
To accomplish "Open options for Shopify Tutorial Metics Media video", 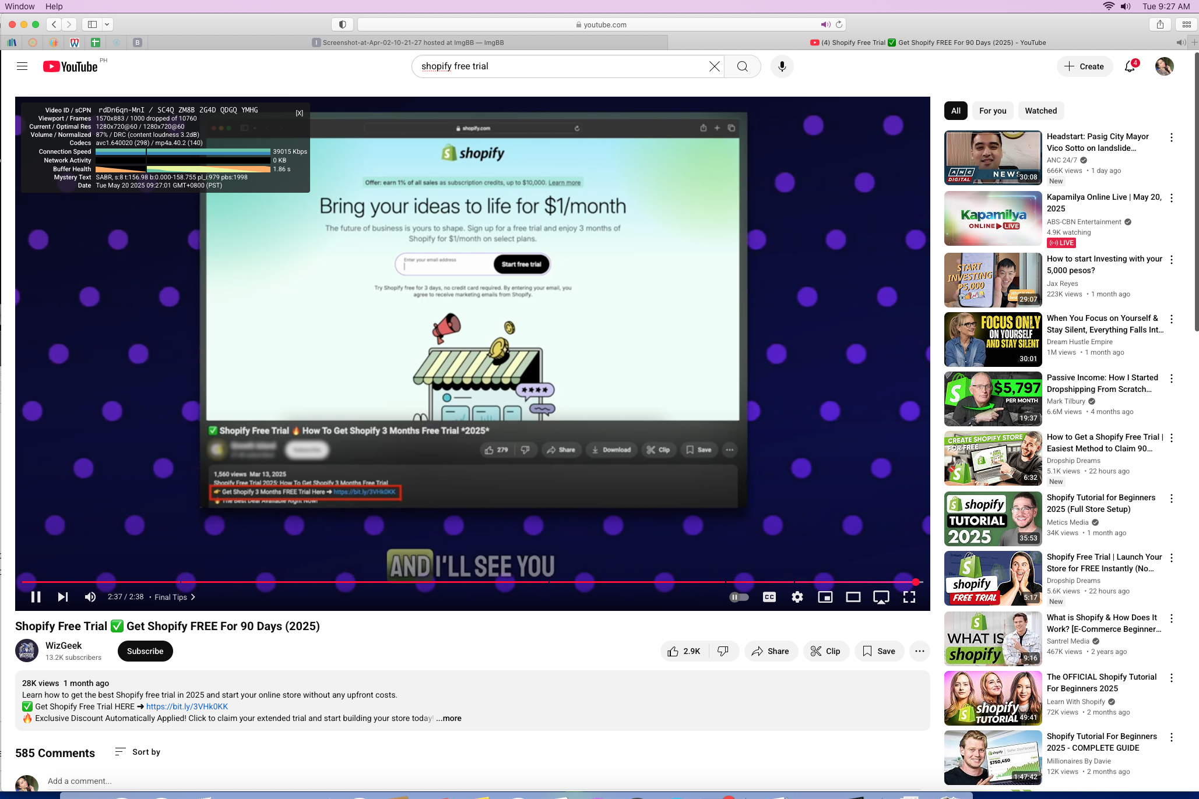I will click(x=1172, y=499).
